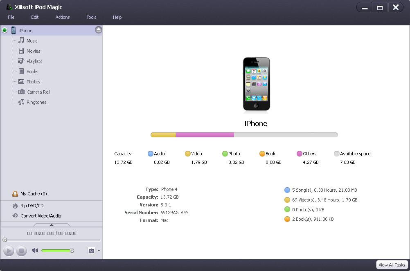Open the Tools menu
410x271 pixels.
(x=91, y=17)
